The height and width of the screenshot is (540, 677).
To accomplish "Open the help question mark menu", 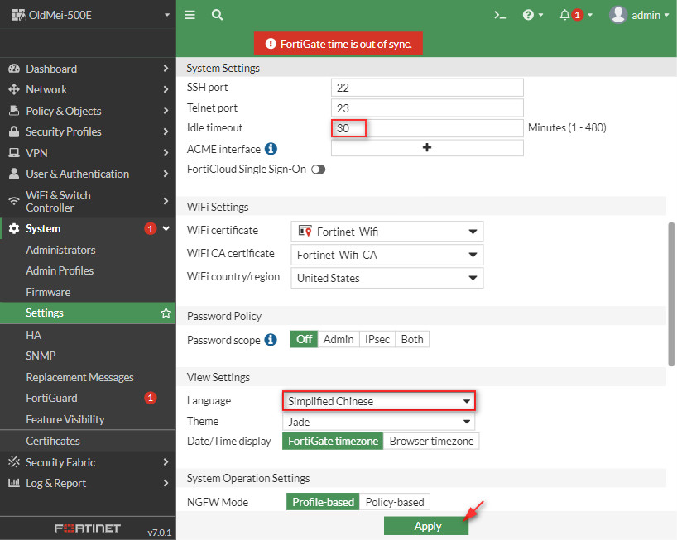I will click(x=532, y=15).
